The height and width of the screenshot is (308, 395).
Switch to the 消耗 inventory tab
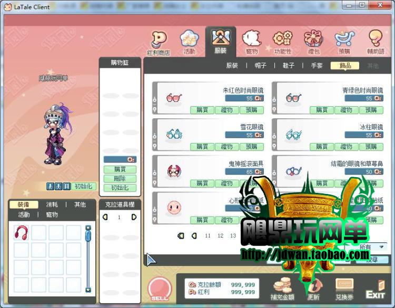52,204
